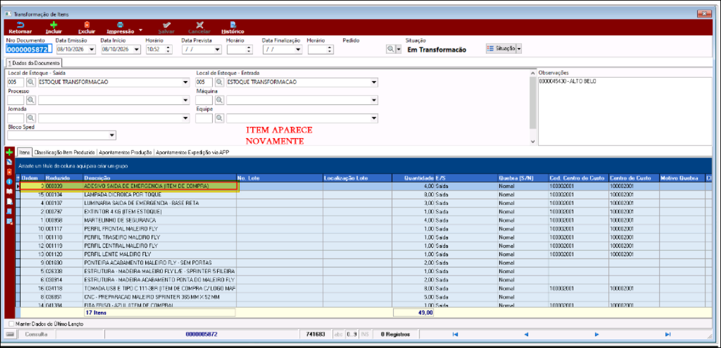Toggle Manter Dados do Último Lançto checkbox
The width and height of the screenshot is (721, 348).
click(x=11, y=324)
